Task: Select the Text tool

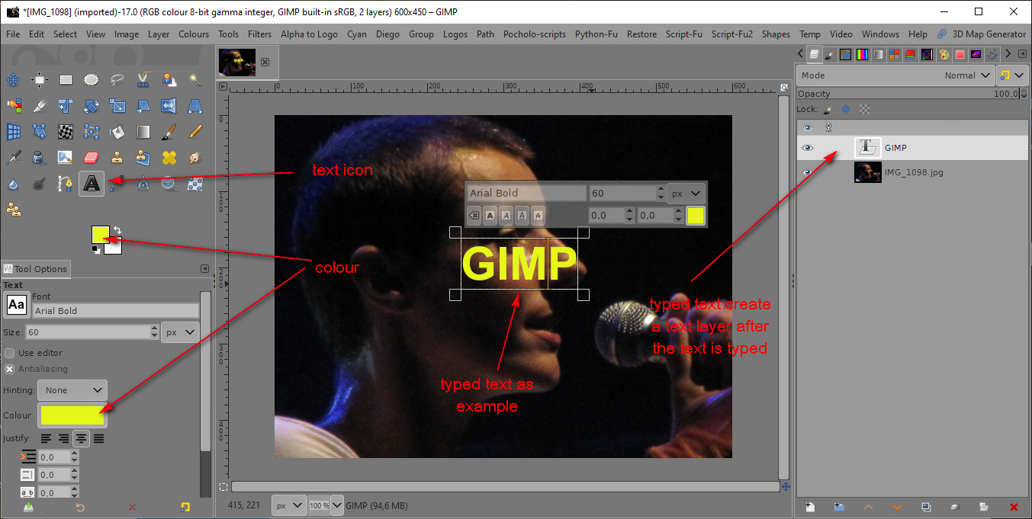Action: click(92, 184)
